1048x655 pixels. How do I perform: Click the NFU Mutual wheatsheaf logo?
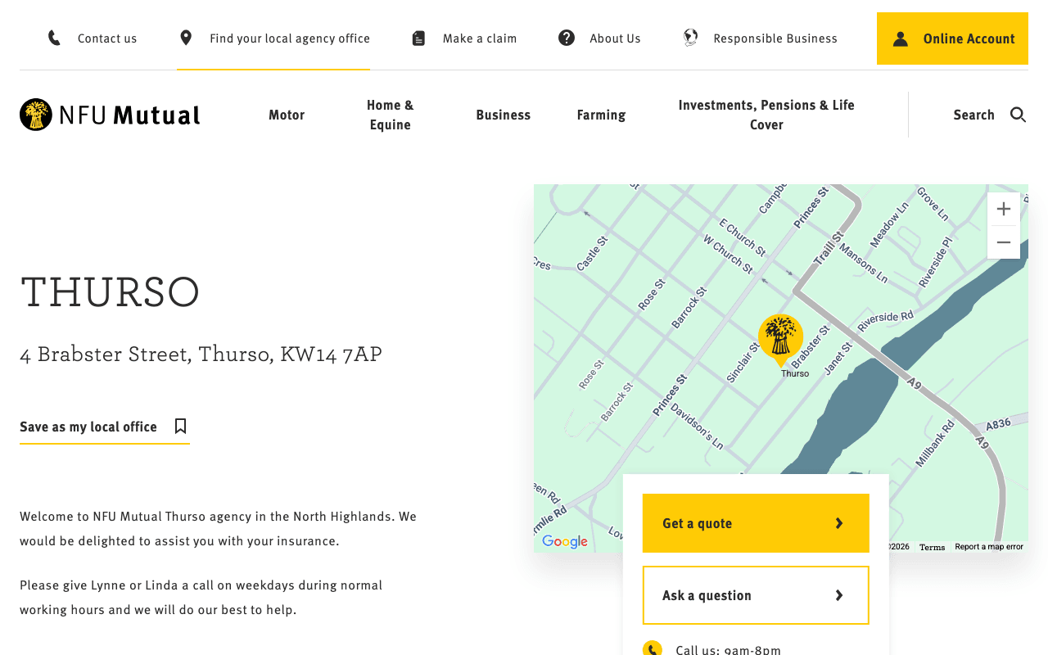coord(36,115)
